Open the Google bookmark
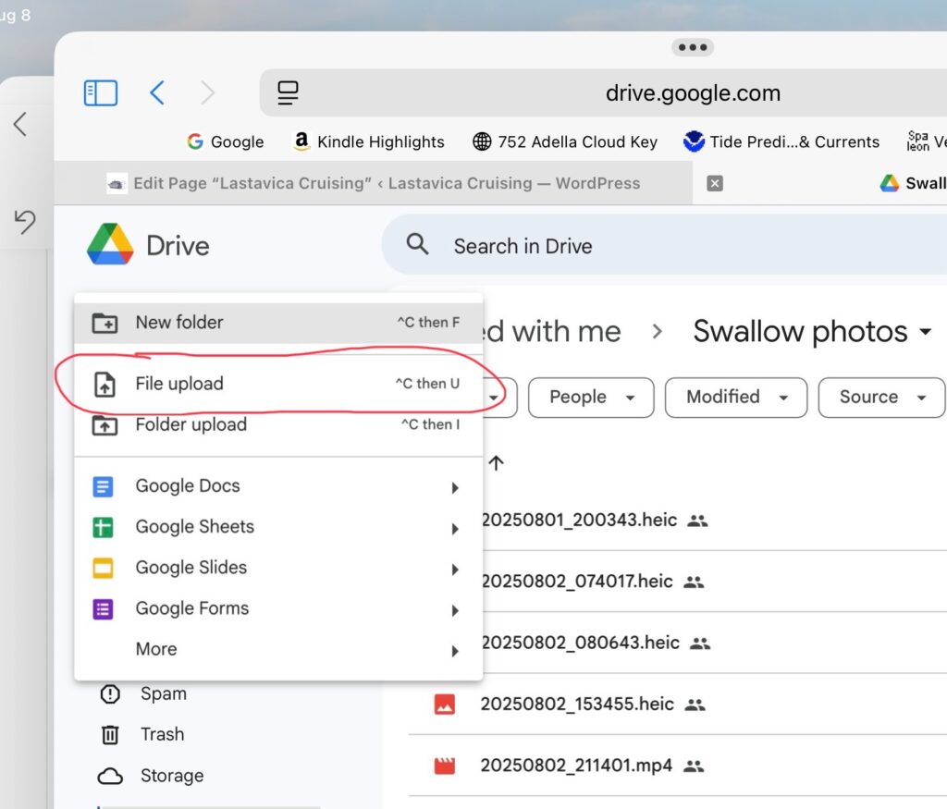The image size is (947, 809). 226,141
